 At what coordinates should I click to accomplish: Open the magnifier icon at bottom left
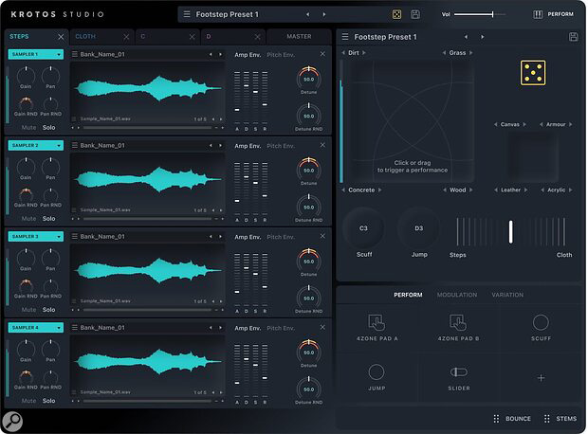pyautogui.click(x=12, y=422)
